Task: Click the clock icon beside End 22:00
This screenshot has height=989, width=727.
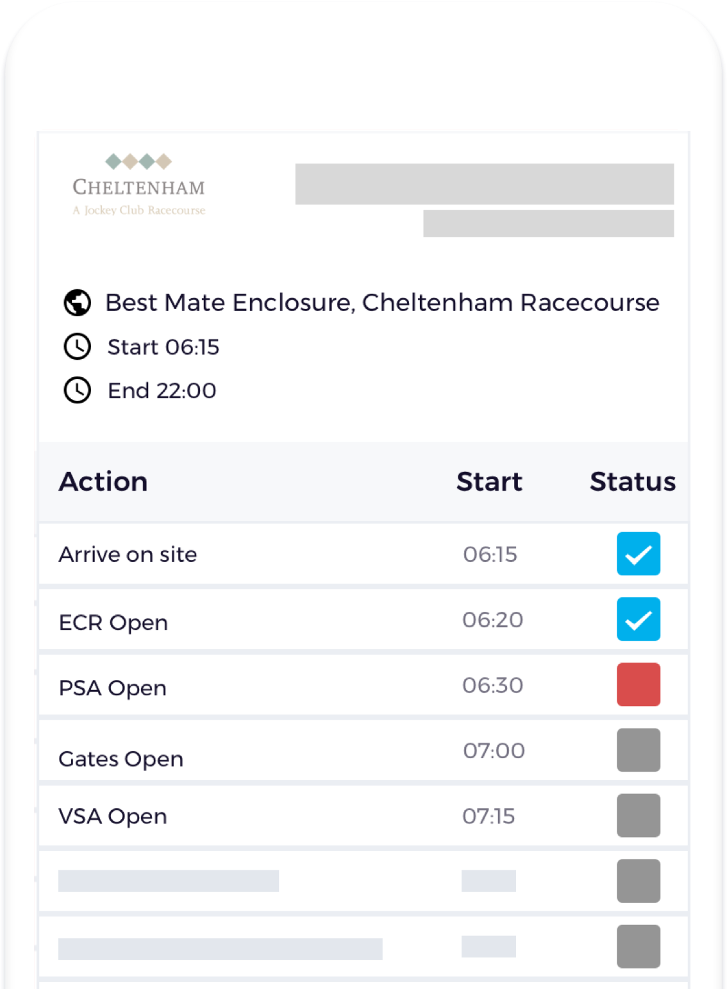Action: [77, 390]
